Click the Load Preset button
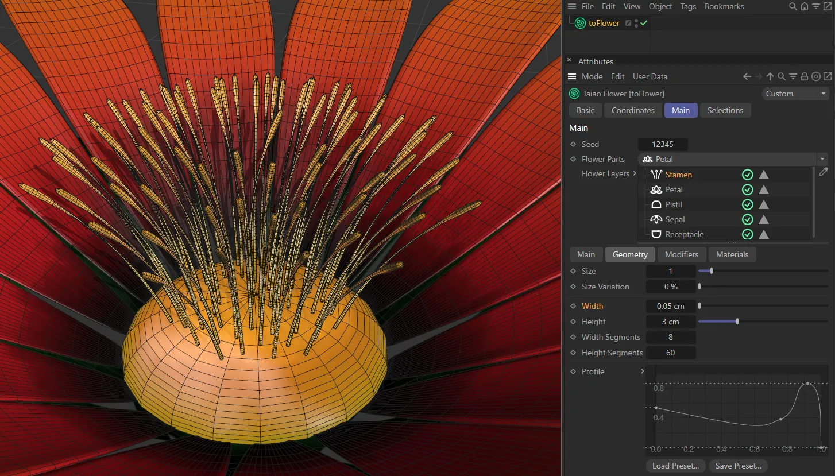The height and width of the screenshot is (476, 835). 675,466
